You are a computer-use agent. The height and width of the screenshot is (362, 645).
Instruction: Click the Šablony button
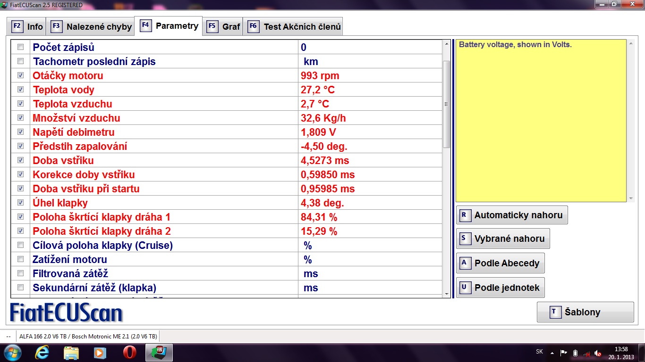(585, 312)
